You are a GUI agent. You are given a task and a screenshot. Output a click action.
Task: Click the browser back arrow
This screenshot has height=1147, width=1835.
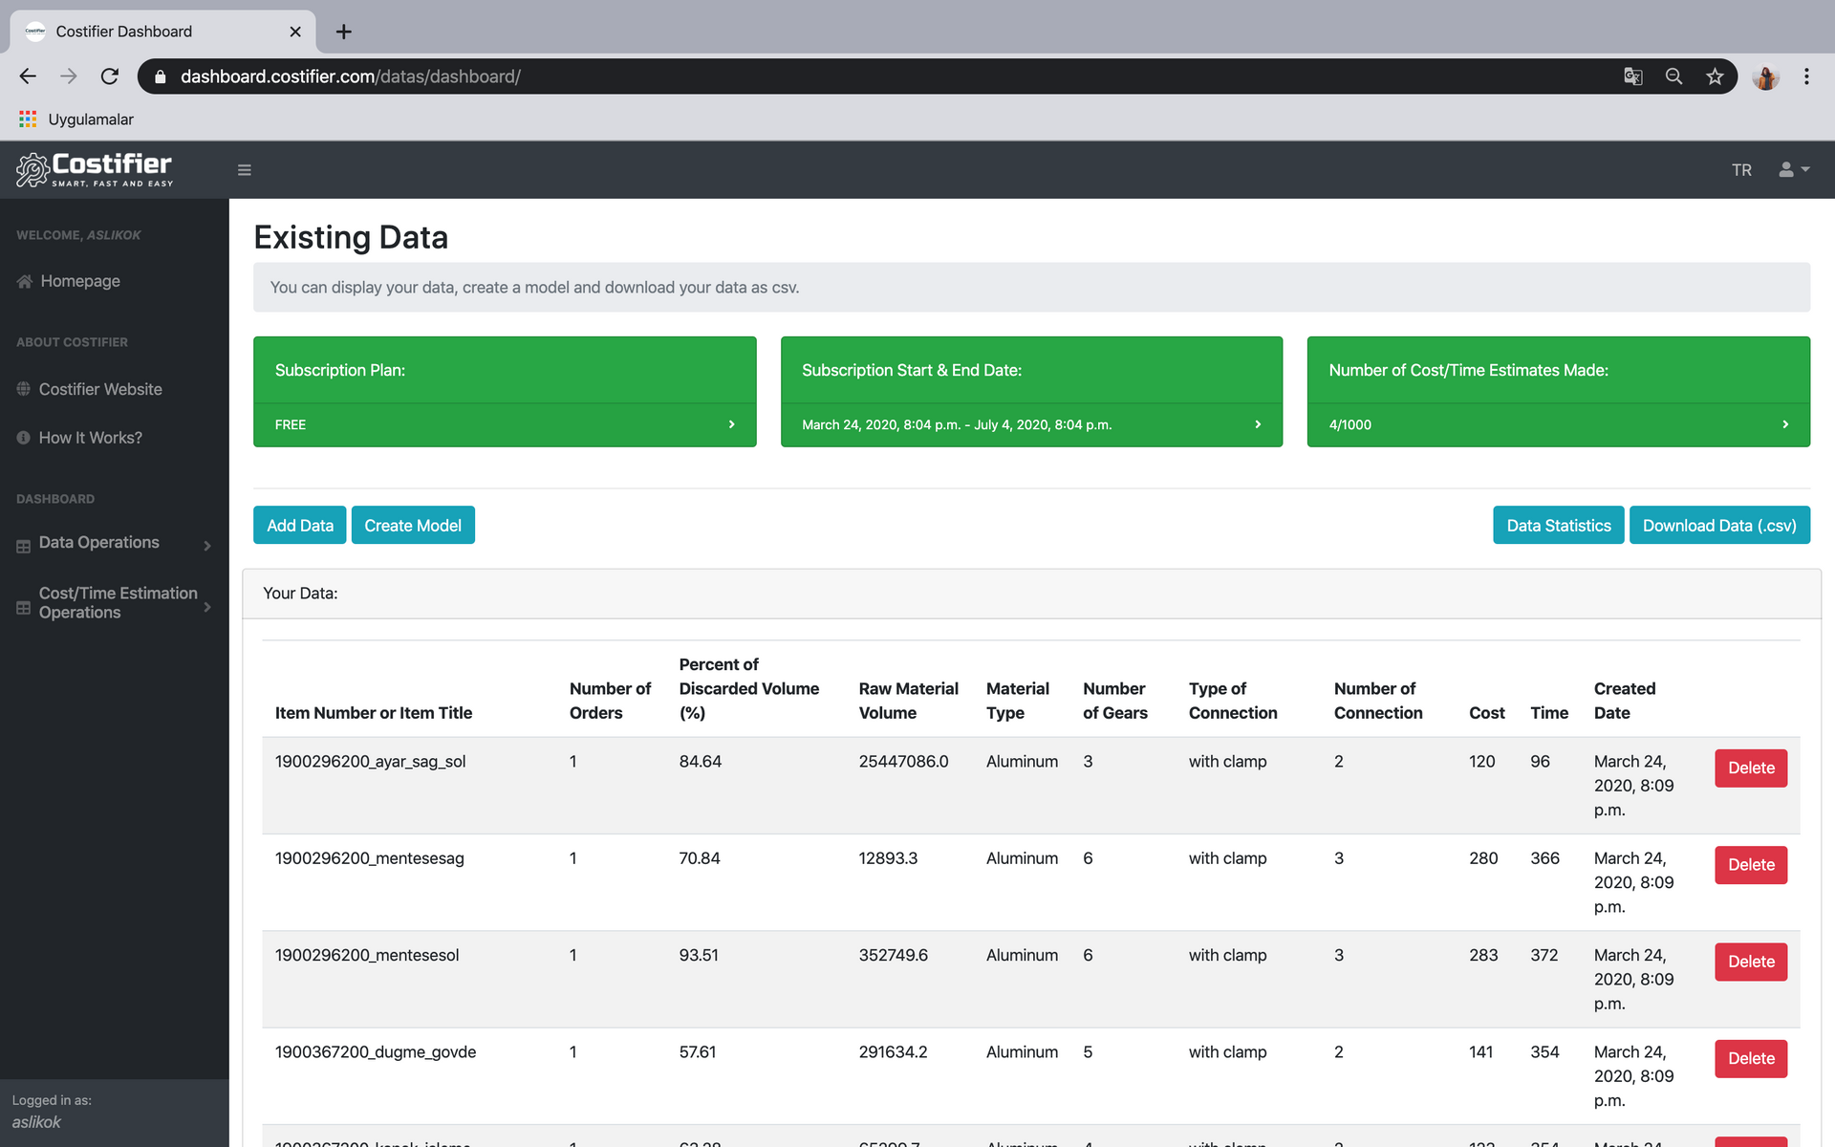pos(28,76)
